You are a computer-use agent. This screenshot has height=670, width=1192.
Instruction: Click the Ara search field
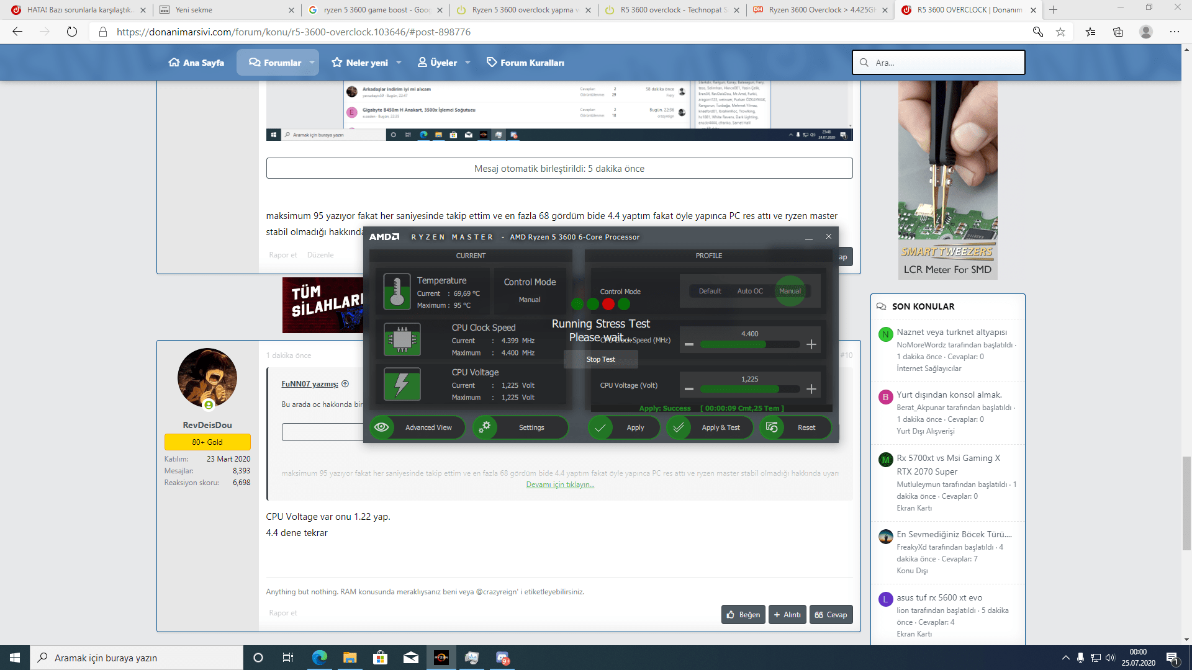[x=944, y=63]
